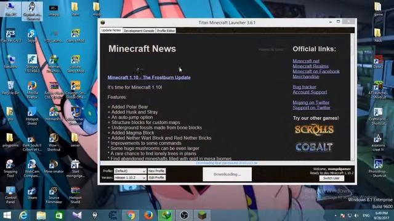This screenshot has height=221, width=394.
Task: Open the Assassin's Creed IV shortcut
Action: (x=378, y=142)
